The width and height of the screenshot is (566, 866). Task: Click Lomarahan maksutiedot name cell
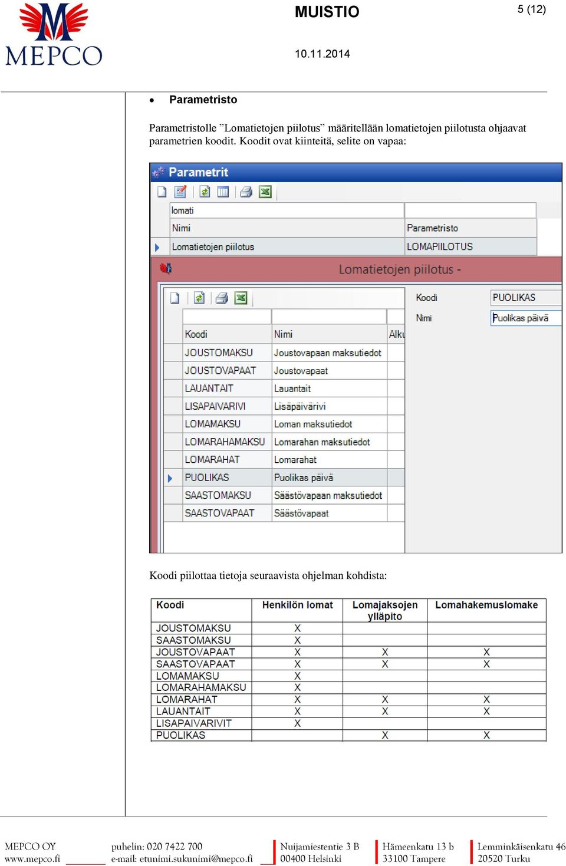[329, 442]
